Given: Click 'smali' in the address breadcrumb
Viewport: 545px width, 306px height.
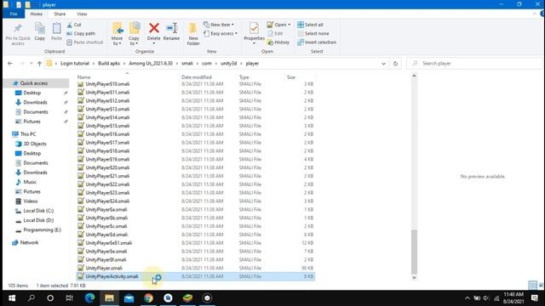Looking at the screenshot, I should (x=187, y=64).
